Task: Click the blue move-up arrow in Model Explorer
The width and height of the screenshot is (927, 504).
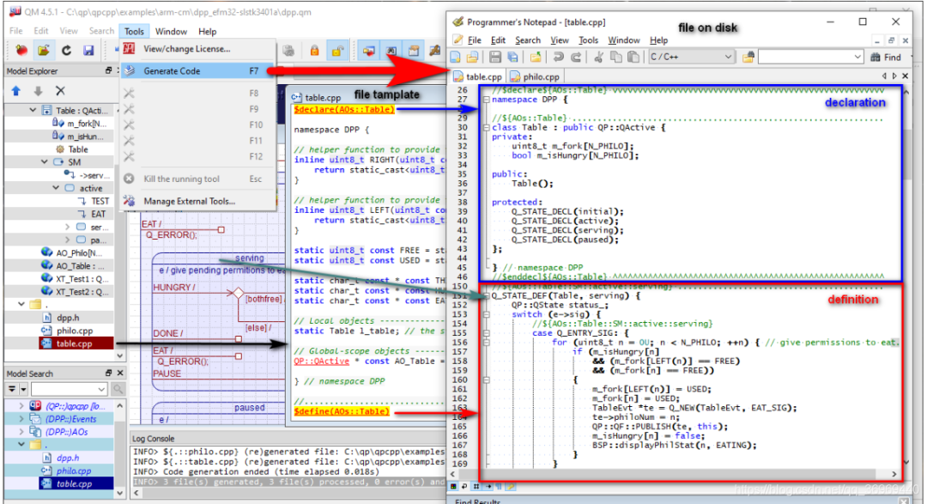Action: (15, 88)
